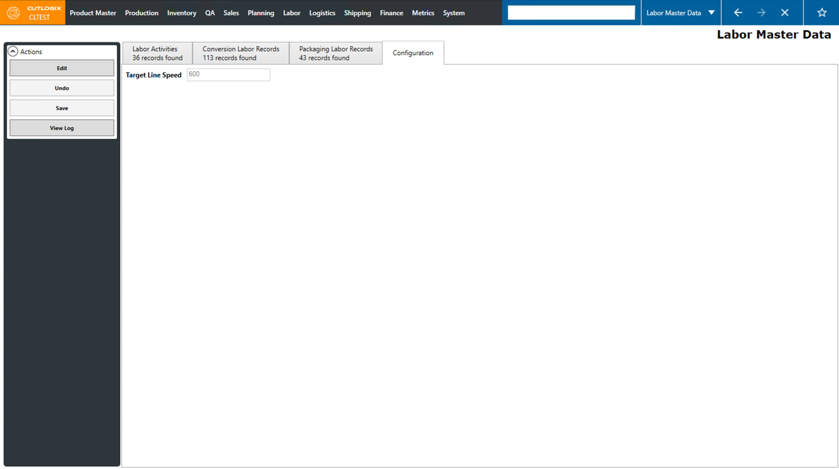Switch to the Labor Activities tab

157,53
